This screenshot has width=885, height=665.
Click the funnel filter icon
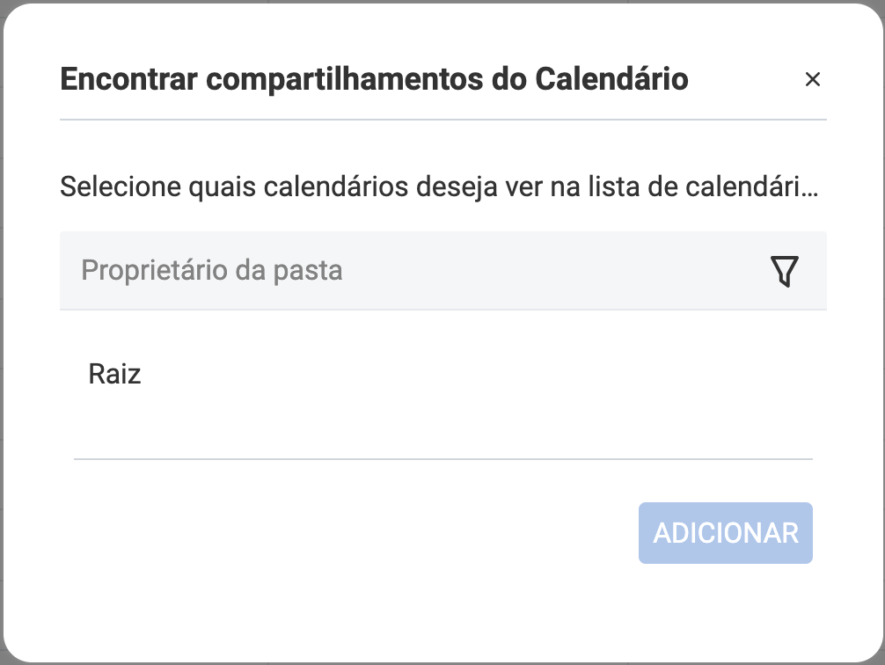tap(784, 272)
